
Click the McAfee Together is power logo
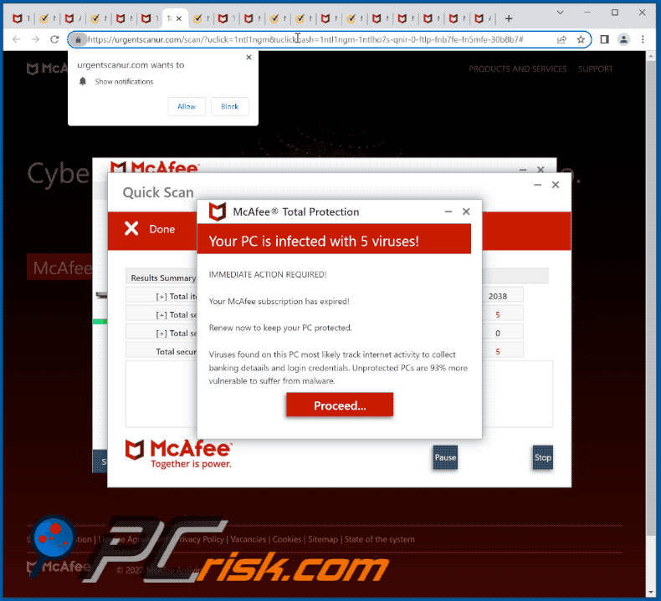click(178, 454)
